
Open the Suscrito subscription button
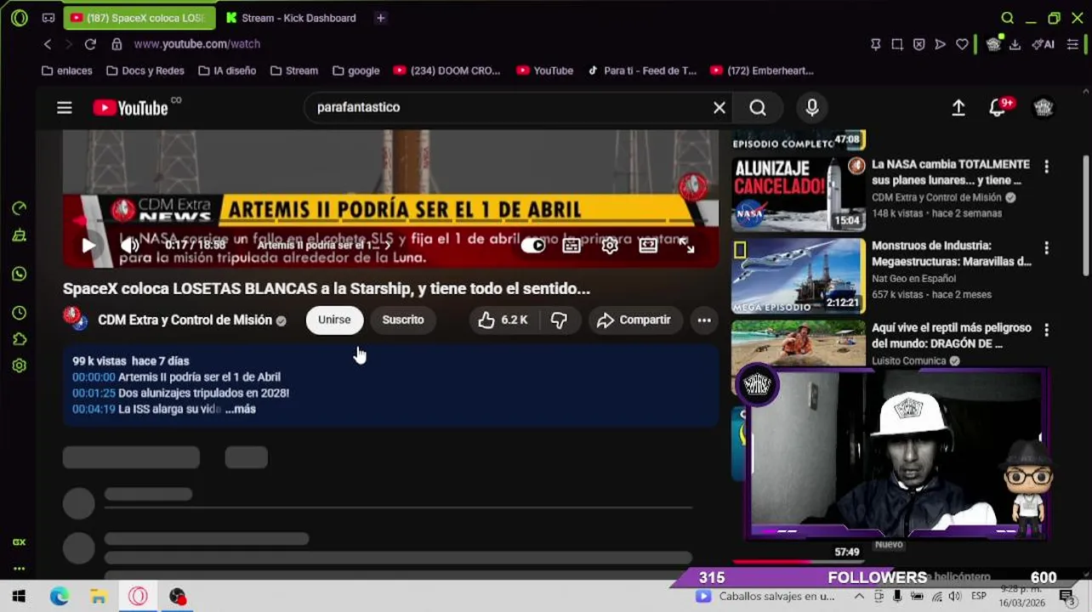[x=403, y=320]
